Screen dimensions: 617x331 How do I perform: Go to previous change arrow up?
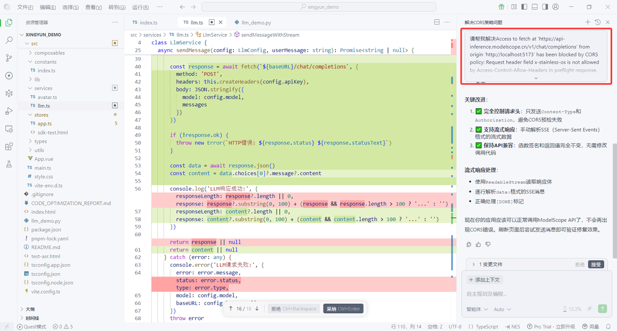click(231, 308)
